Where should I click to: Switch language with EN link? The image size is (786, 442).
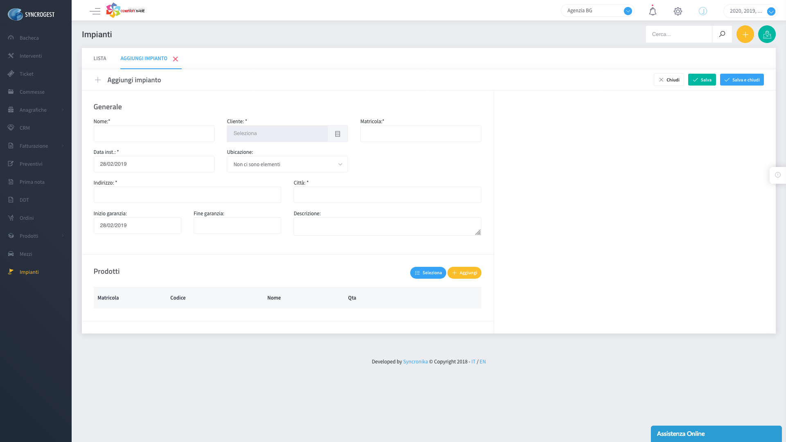coord(483,362)
